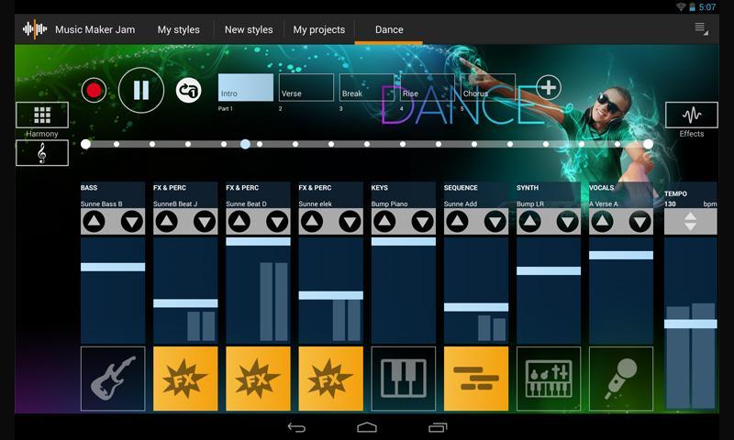
Task: Choose previous loop for Sunne Beat D
Action: click(x=239, y=221)
